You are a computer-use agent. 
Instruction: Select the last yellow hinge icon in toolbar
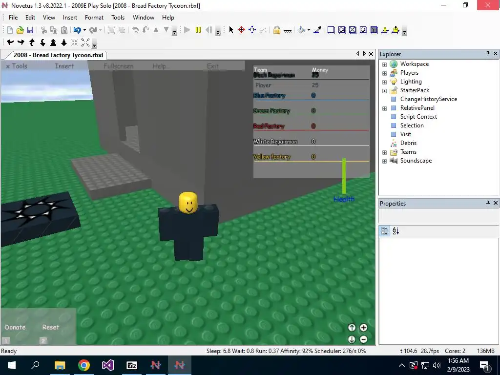(x=396, y=30)
